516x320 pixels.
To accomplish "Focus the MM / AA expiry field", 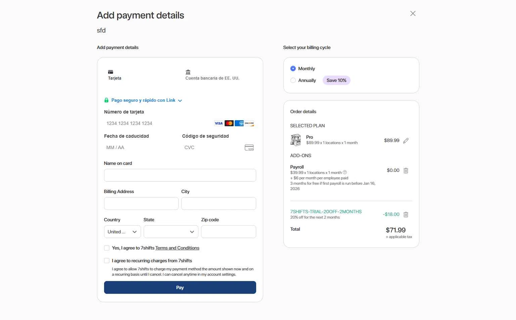I will [x=141, y=147].
